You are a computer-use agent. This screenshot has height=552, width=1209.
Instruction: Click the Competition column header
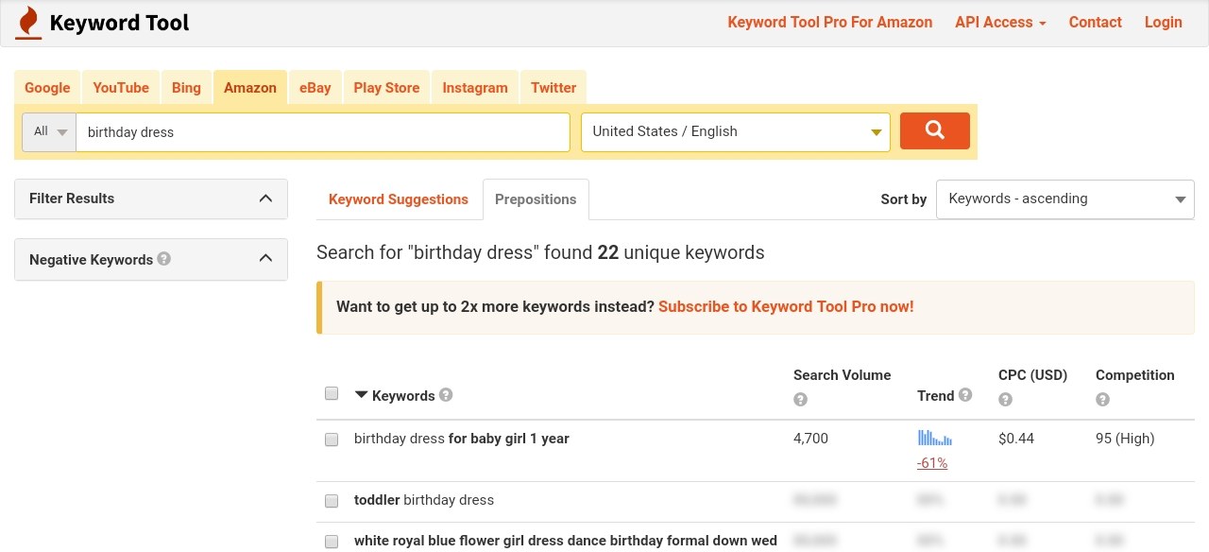tap(1135, 375)
